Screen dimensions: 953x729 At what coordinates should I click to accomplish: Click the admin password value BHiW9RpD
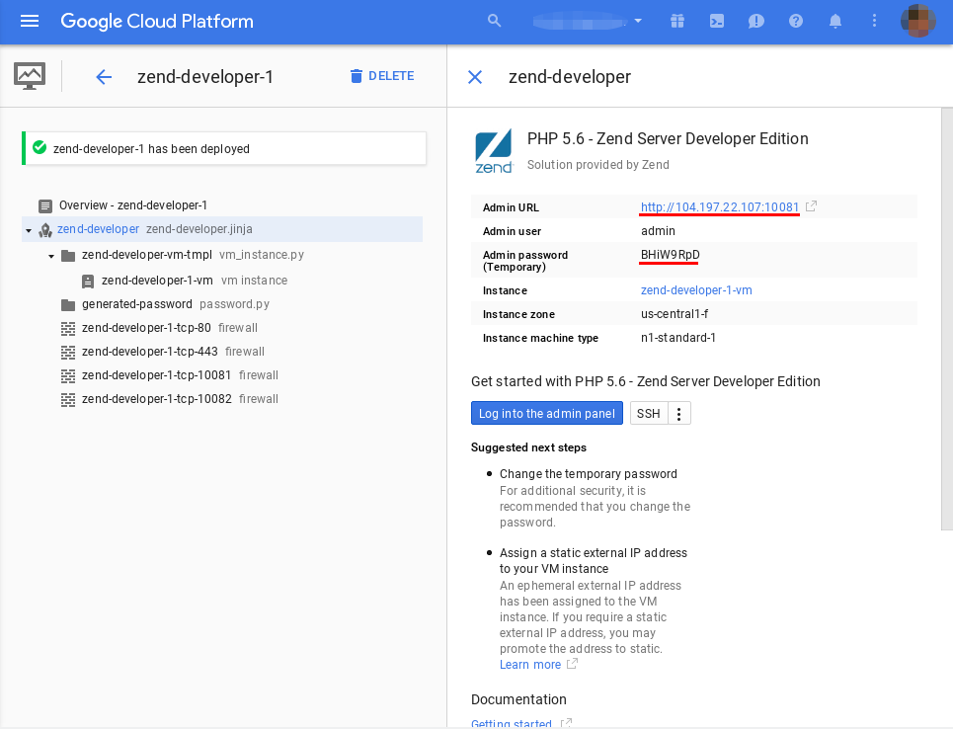pyautogui.click(x=670, y=254)
